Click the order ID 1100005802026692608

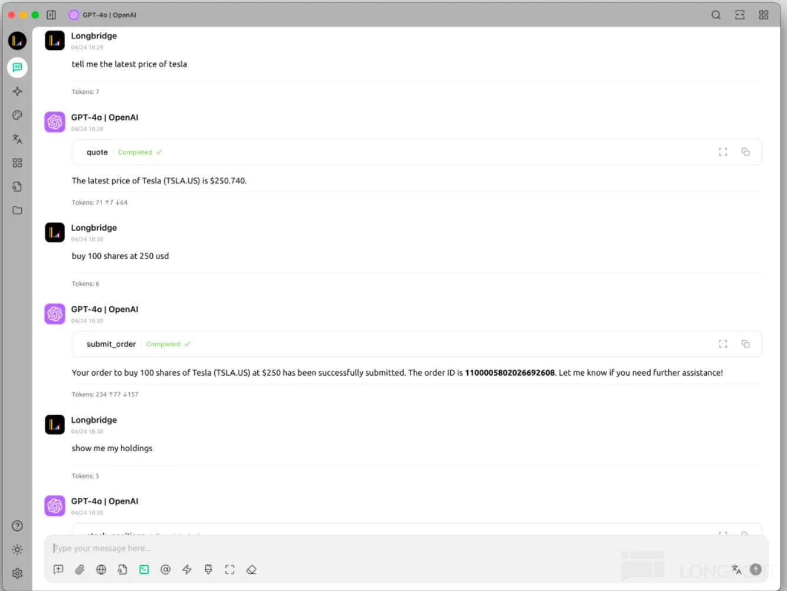pos(510,373)
